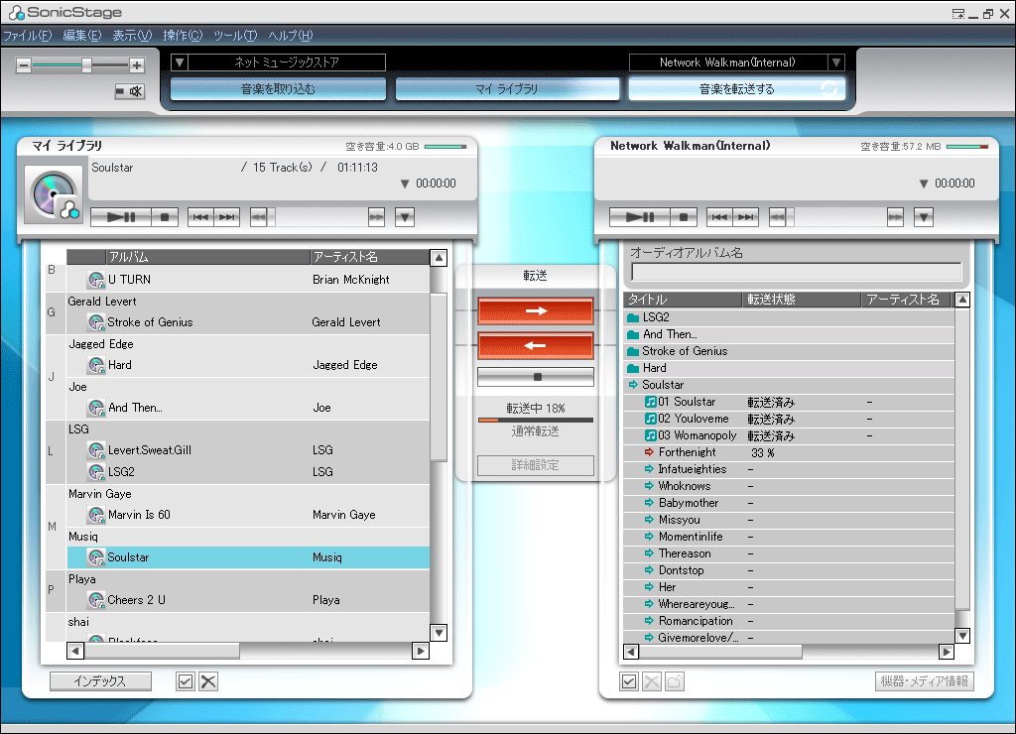
Task: Increase volume with the plus button
Action: click(x=136, y=64)
